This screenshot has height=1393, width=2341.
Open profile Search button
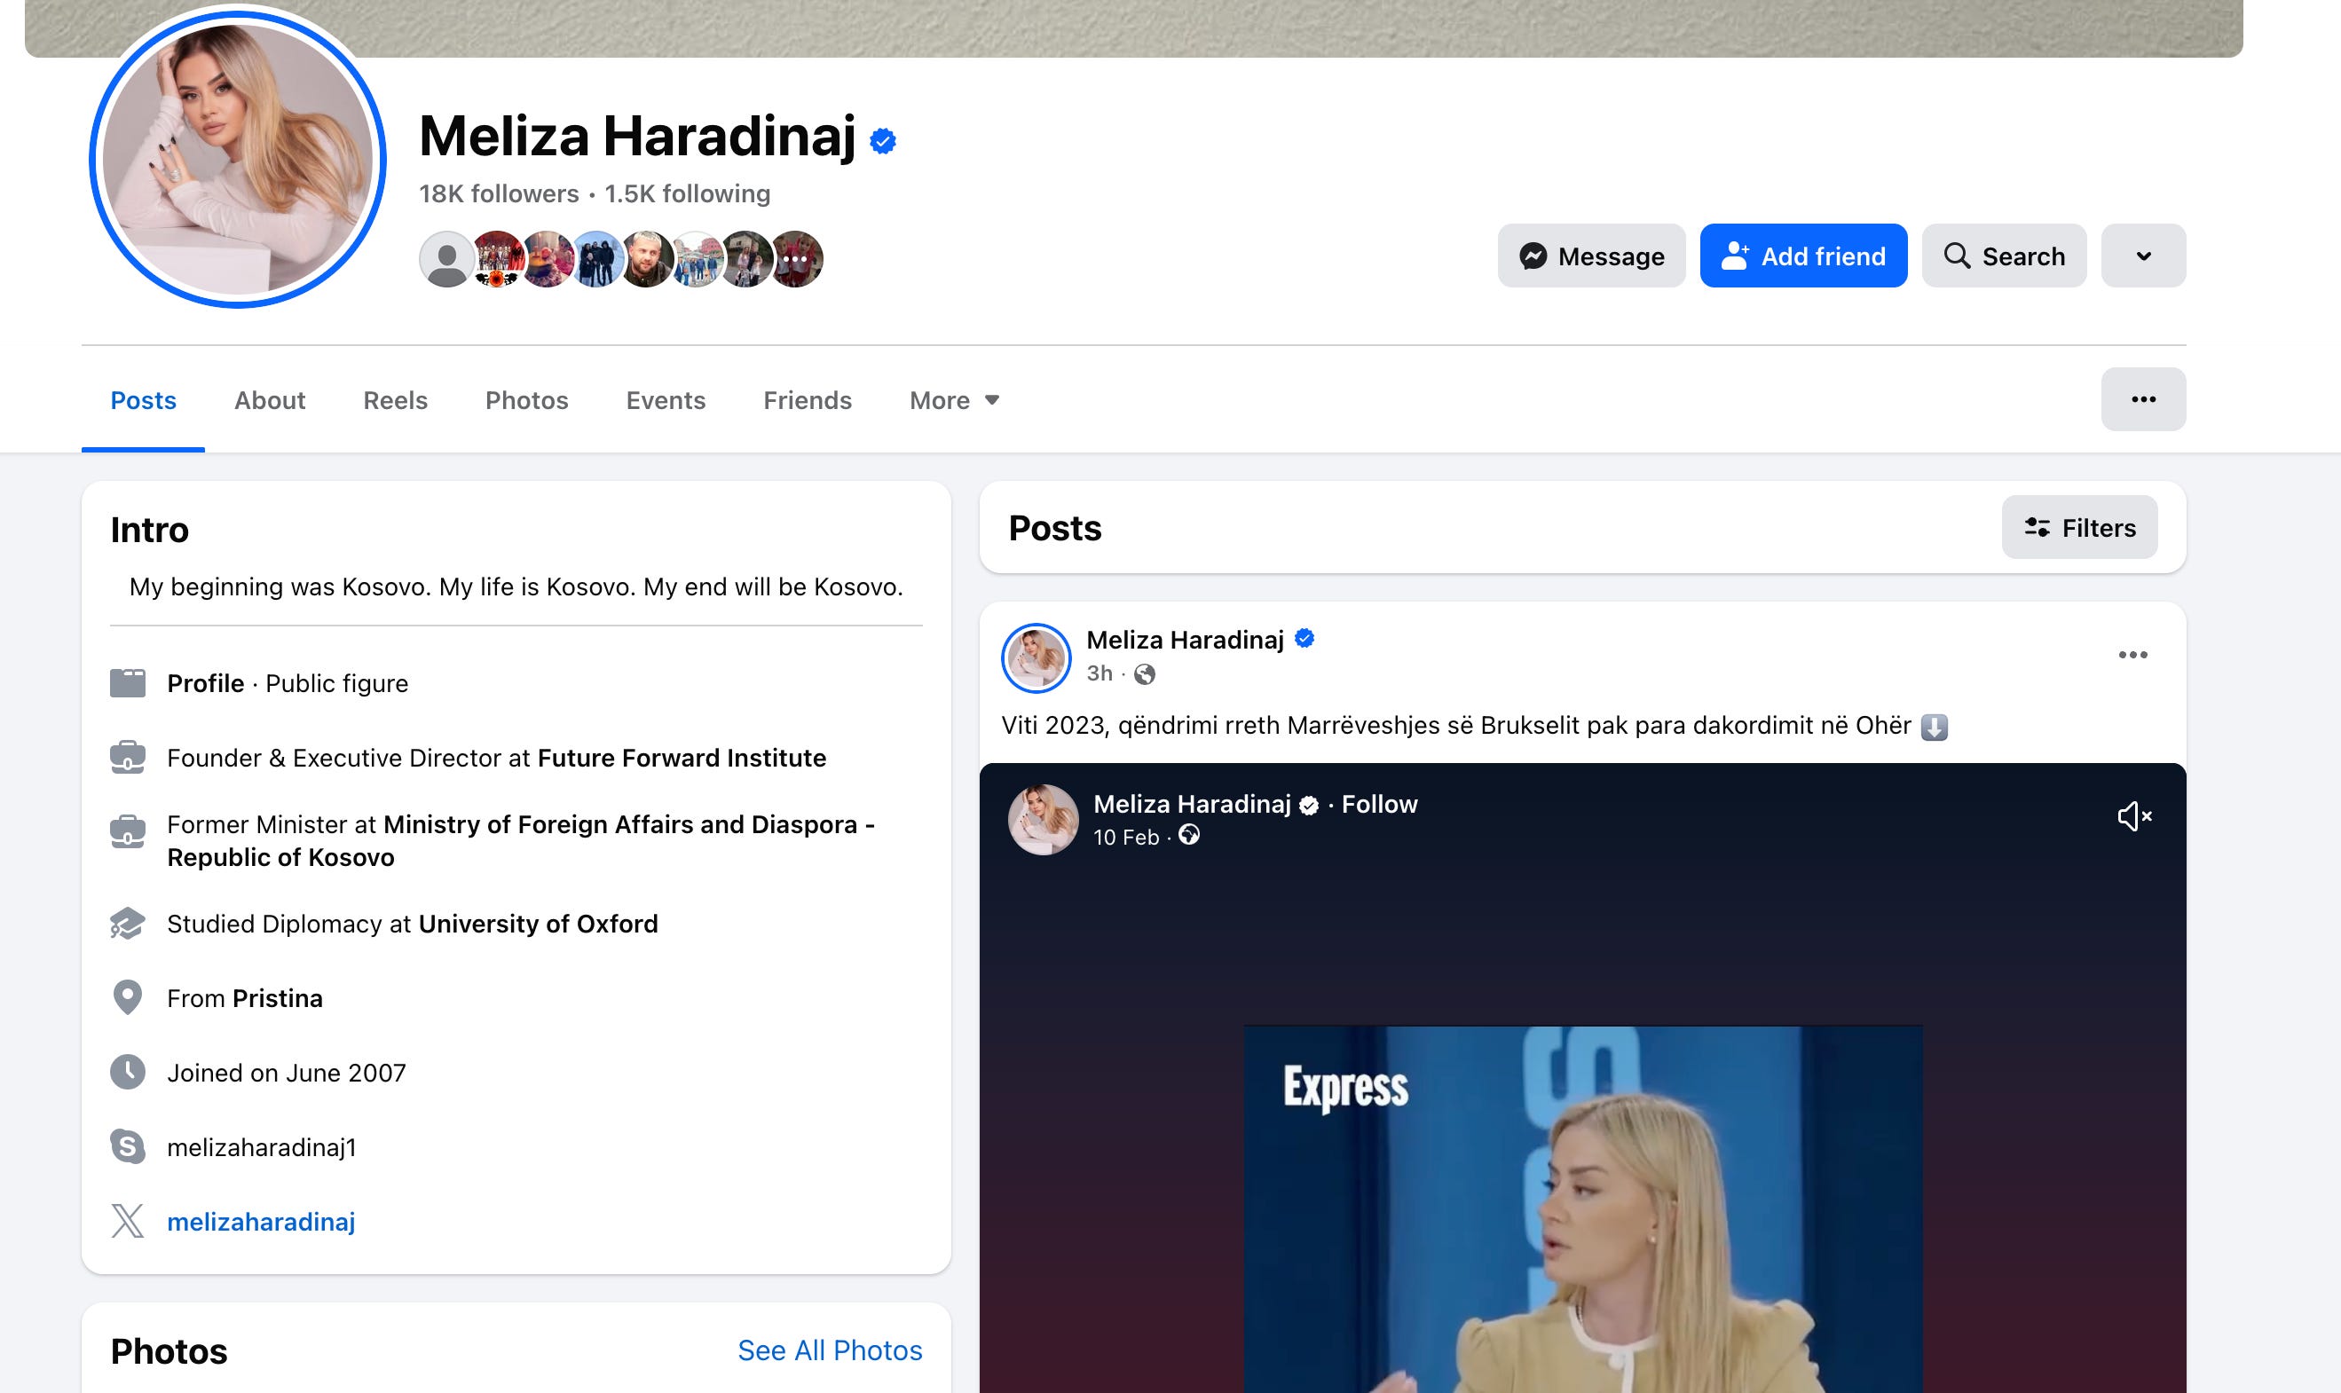(x=2003, y=256)
